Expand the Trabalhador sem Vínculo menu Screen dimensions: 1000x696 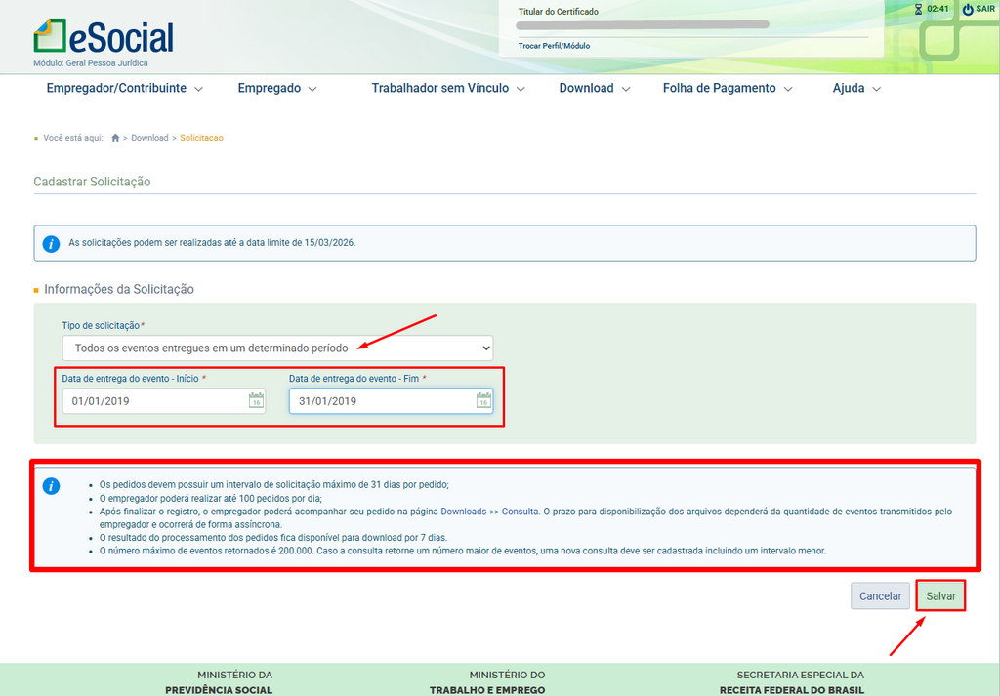(447, 88)
